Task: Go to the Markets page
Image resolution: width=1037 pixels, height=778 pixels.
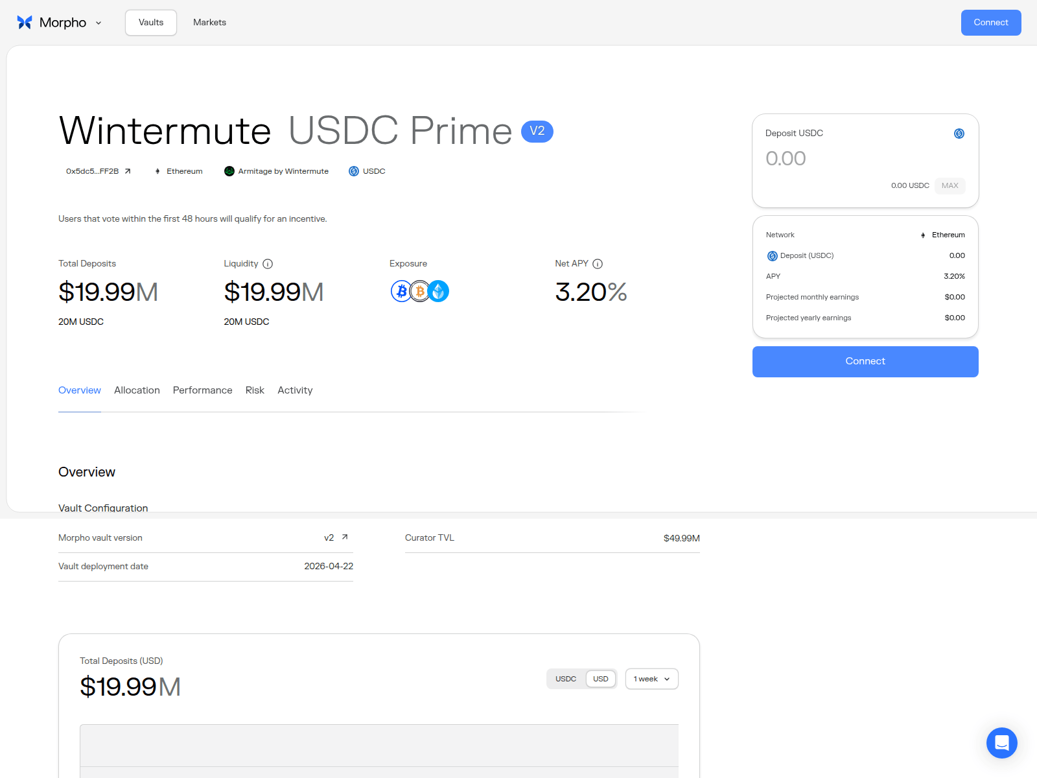Action: click(x=209, y=23)
